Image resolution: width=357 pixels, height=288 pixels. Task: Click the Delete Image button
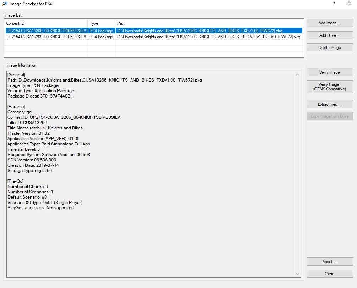(x=330, y=48)
